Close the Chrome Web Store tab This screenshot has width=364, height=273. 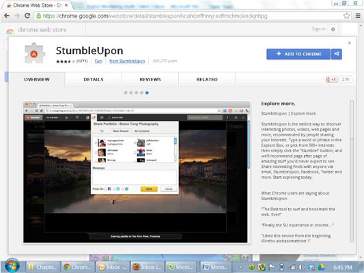(66, 5)
